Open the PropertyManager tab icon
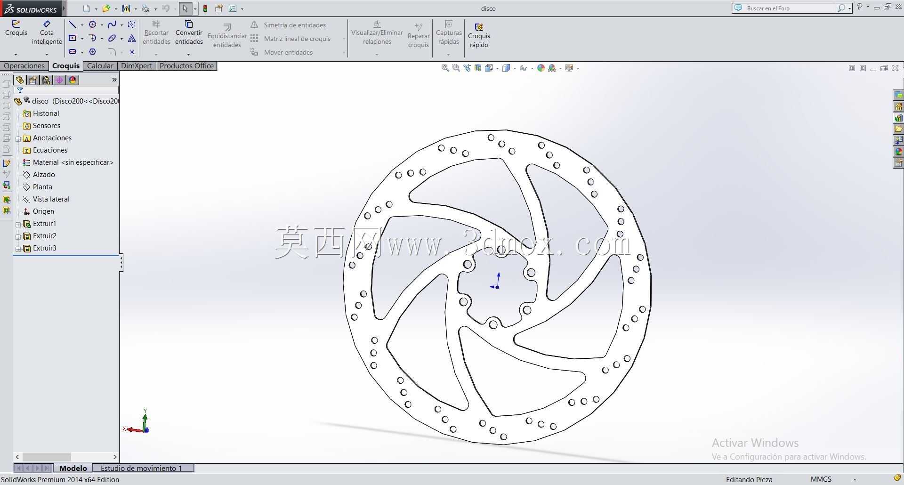The height and width of the screenshot is (485, 904). [x=33, y=80]
